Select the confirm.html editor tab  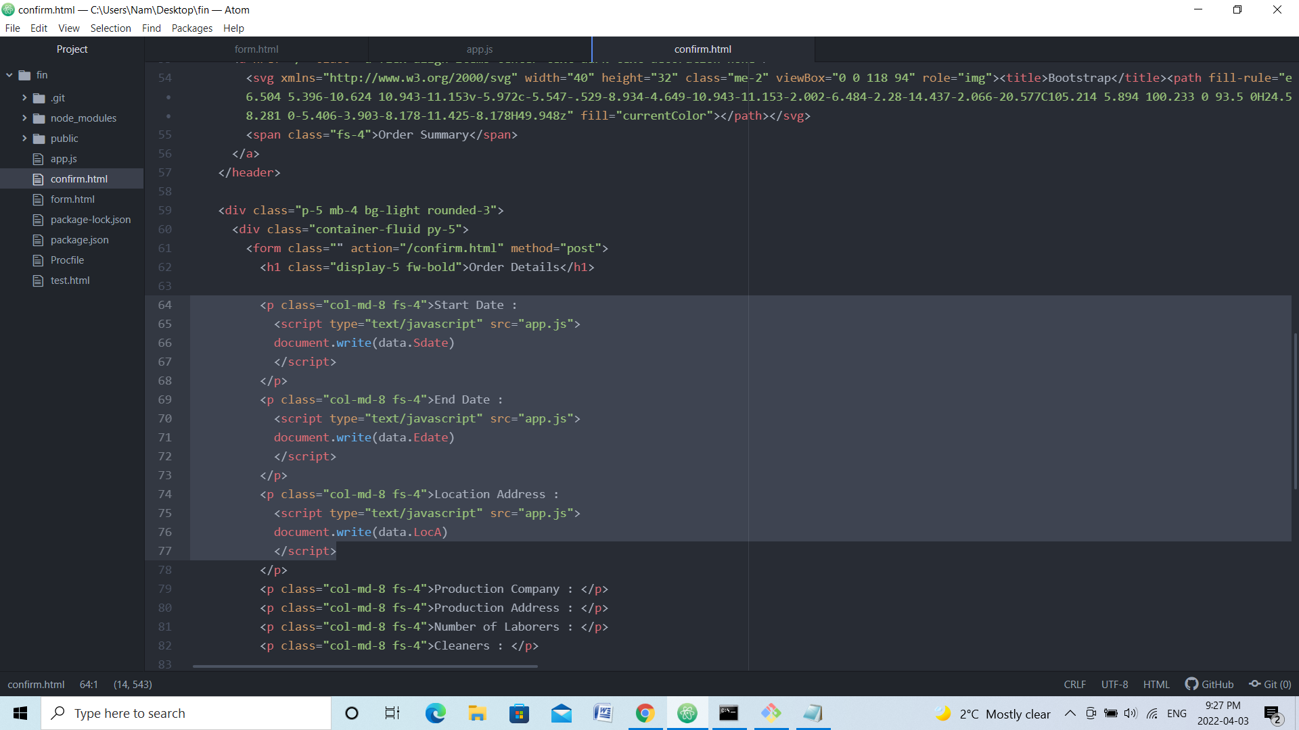703,49
